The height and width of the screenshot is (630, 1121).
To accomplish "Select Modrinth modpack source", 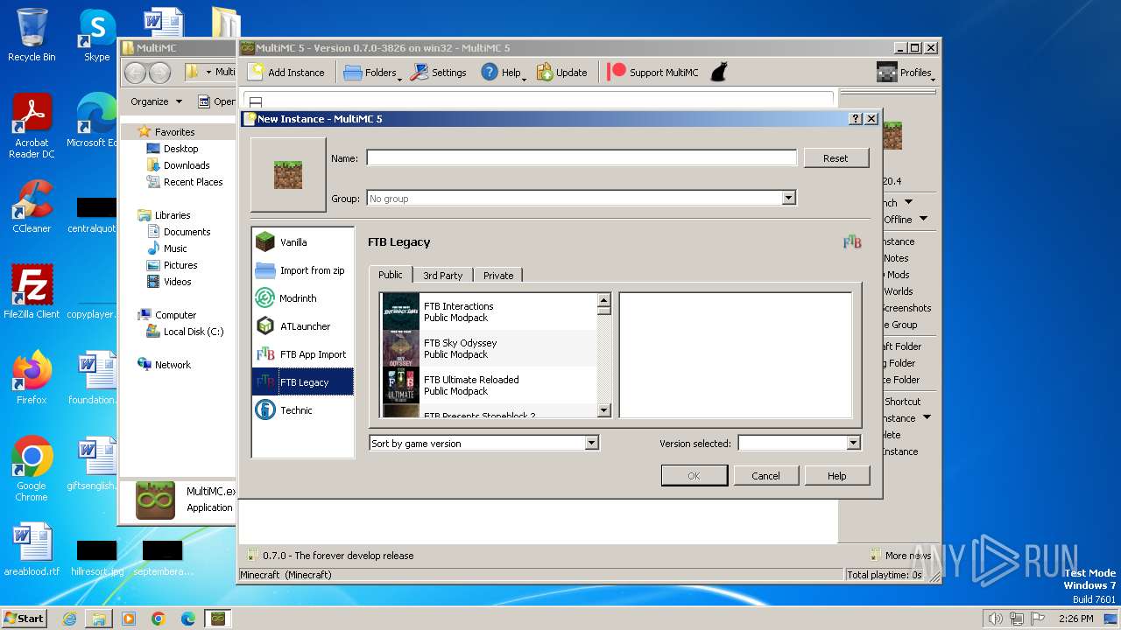I will [302, 298].
